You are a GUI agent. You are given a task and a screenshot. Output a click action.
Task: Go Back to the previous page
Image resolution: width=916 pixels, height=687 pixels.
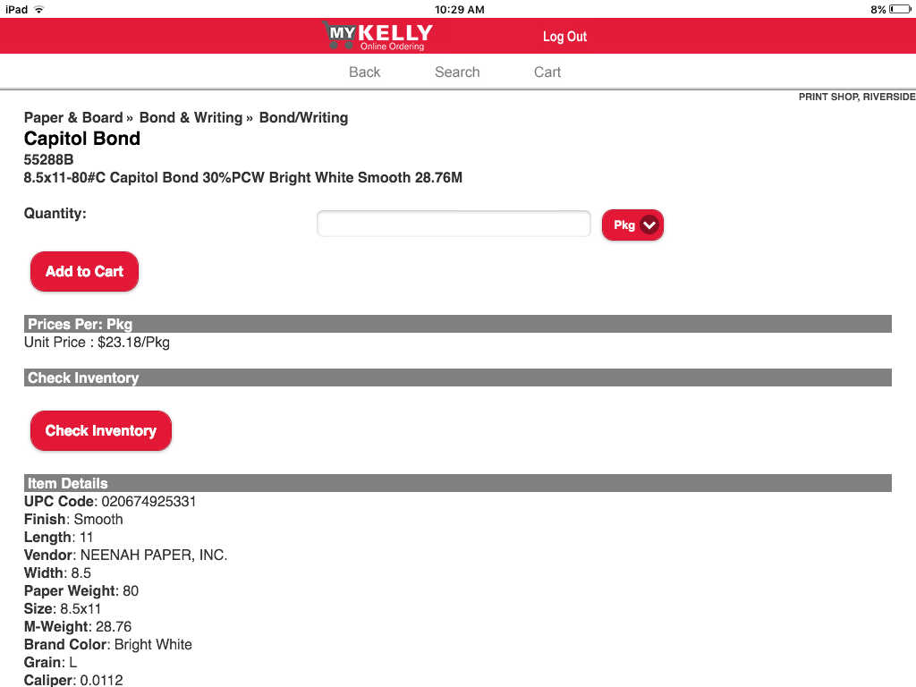click(x=364, y=72)
